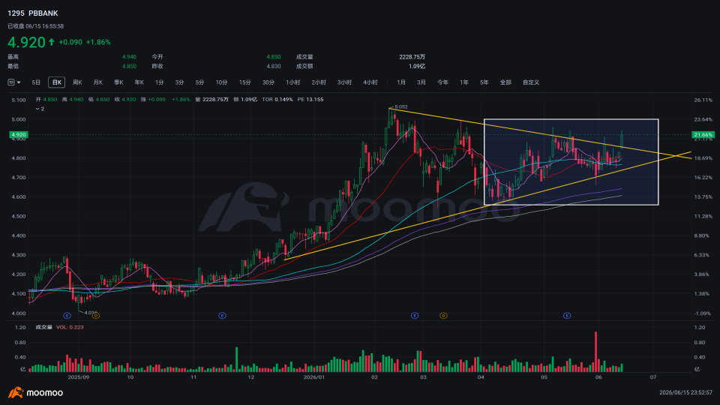720x405 pixels.
Task: Set range to 今年 year-to-date
Action: pyautogui.click(x=442, y=82)
